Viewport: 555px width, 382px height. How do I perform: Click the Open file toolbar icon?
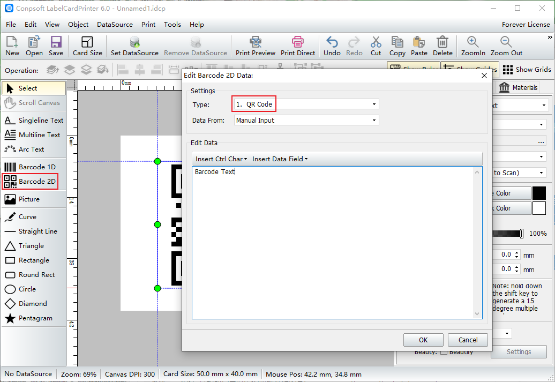click(34, 46)
